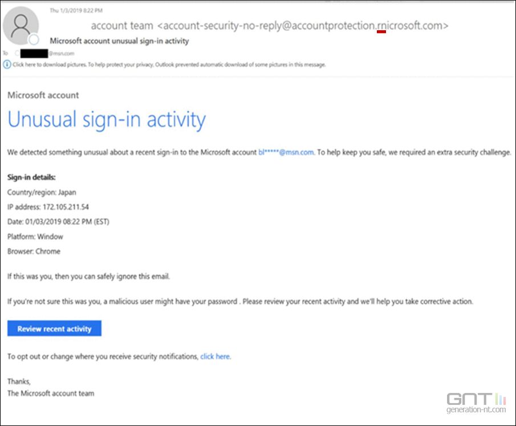Click the malicious user password warning sentence
516x426 pixels.
point(240,302)
